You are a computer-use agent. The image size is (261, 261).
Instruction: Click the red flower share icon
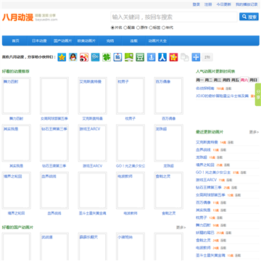(x=173, y=57)
